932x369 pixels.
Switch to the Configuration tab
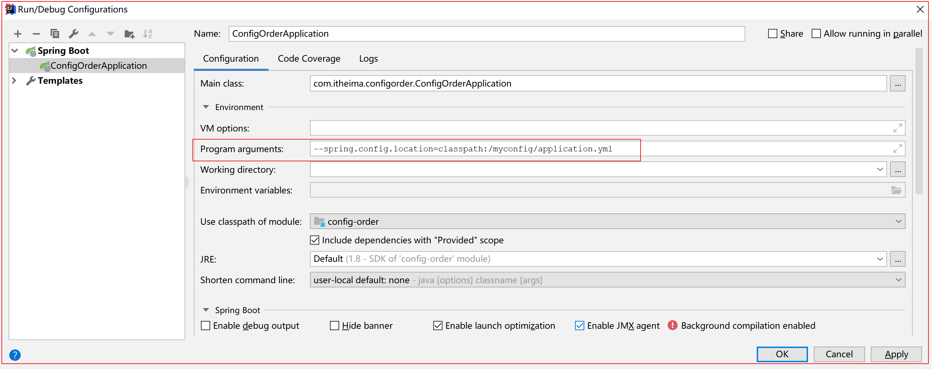click(x=231, y=59)
